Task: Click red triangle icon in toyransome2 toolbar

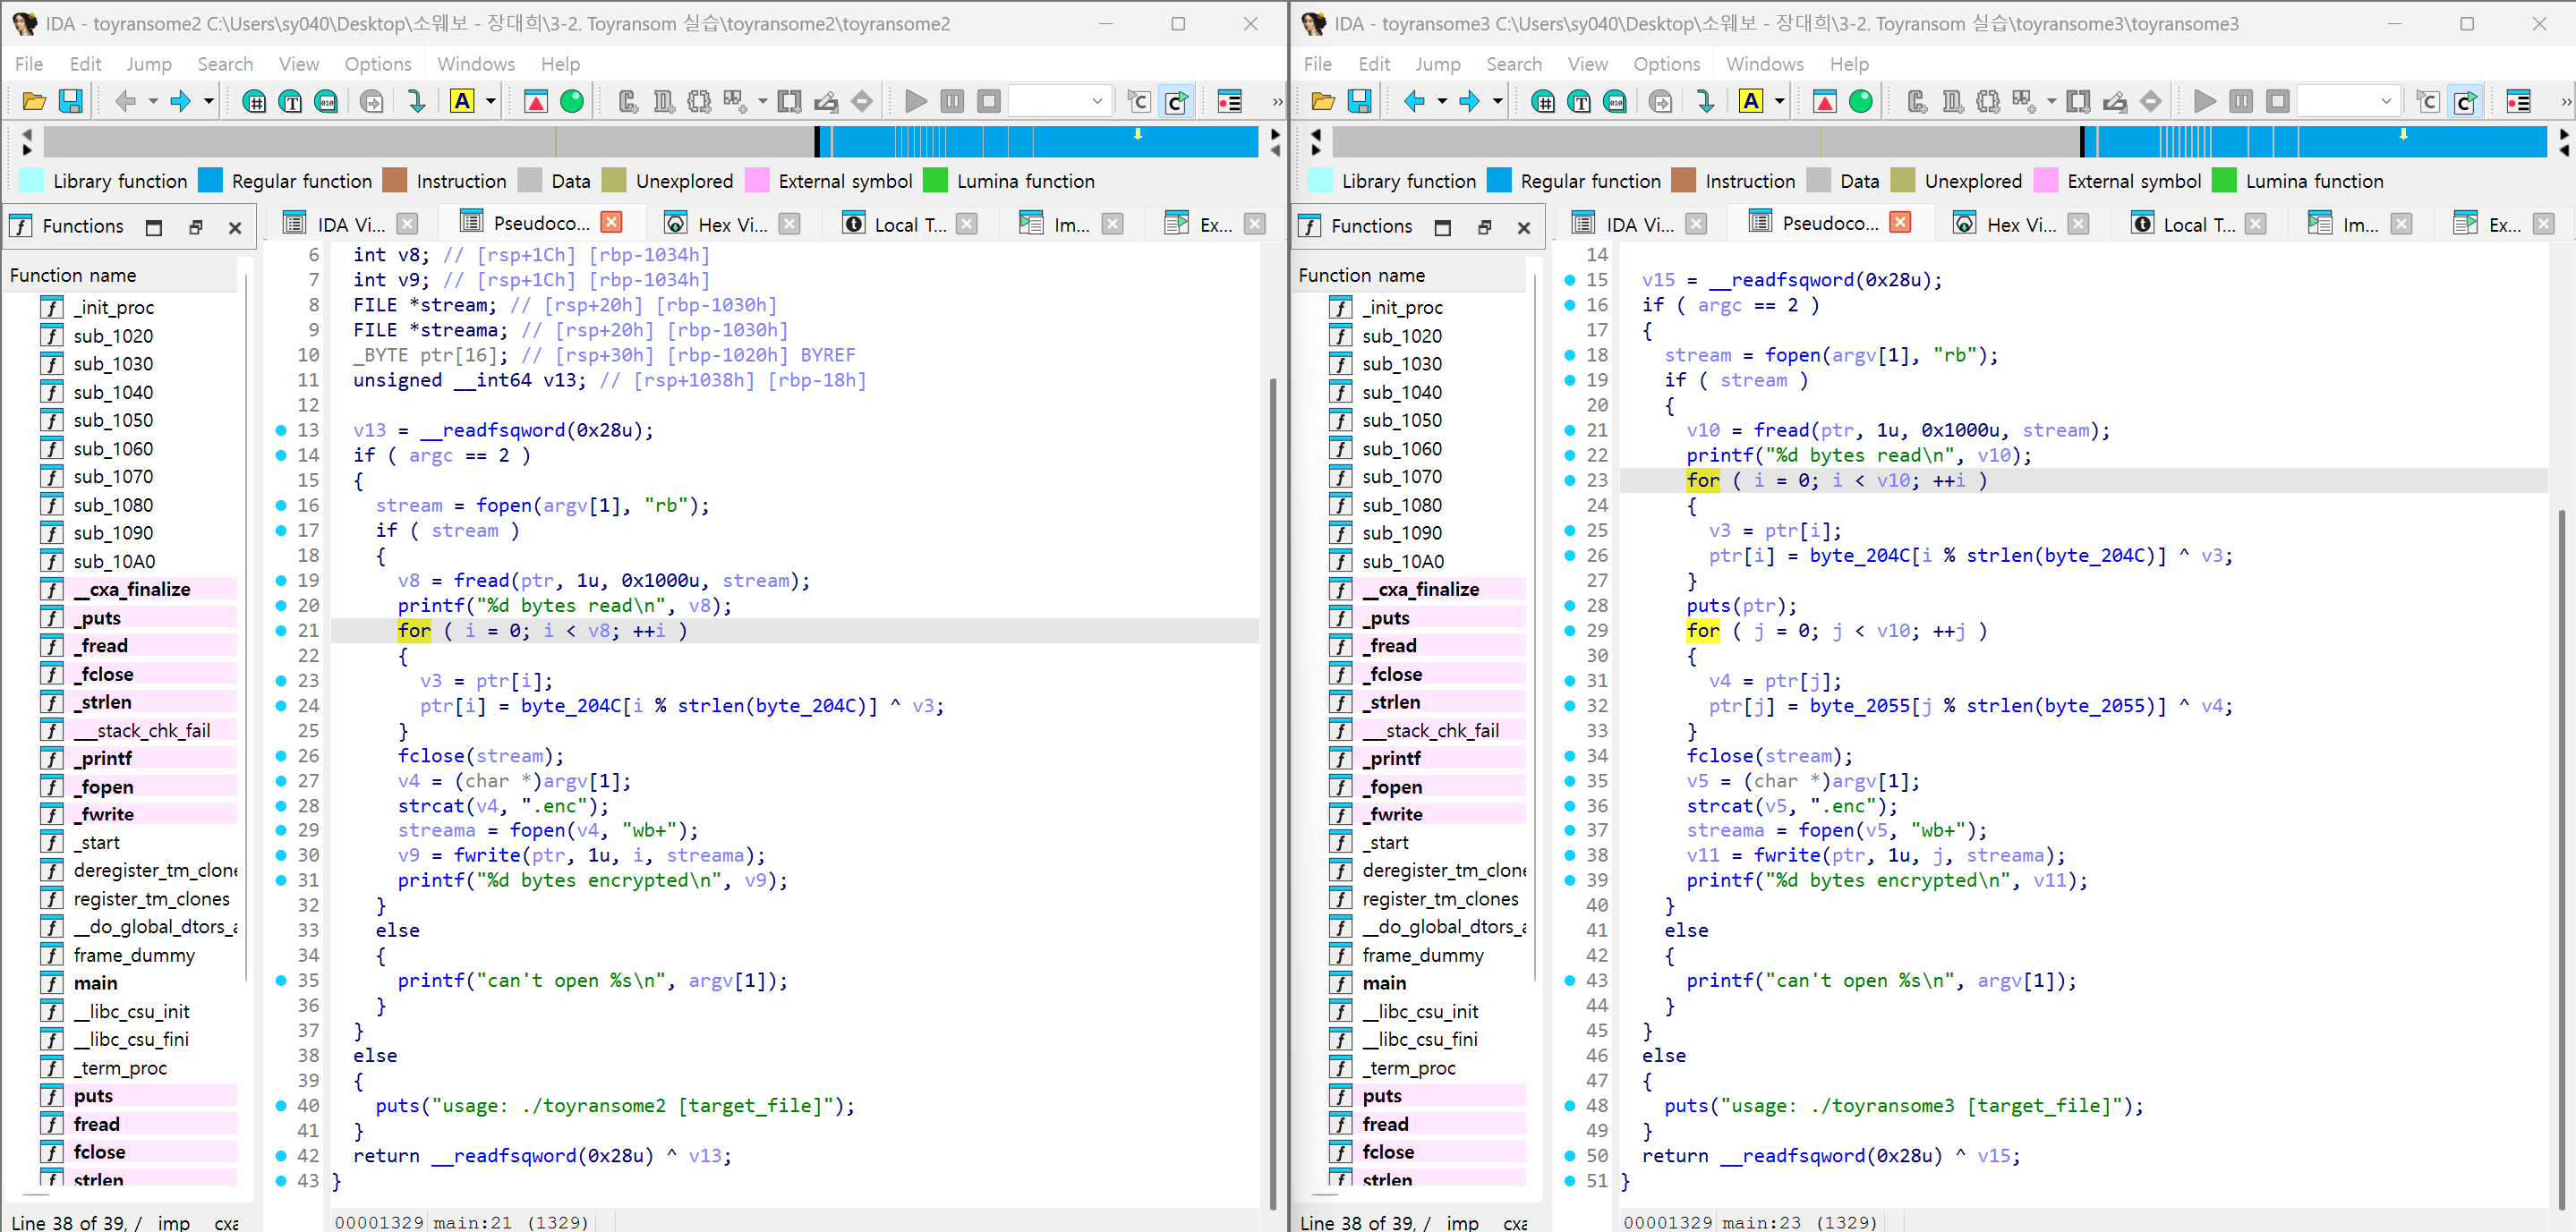Action: tap(536, 101)
